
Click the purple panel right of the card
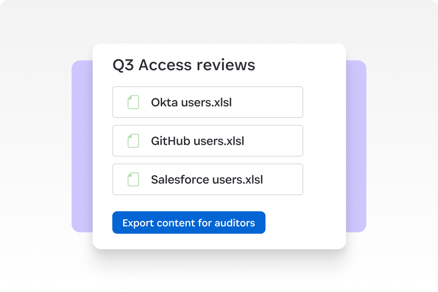pyautogui.click(x=356, y=146)
